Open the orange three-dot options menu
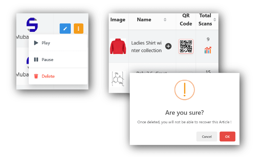The height and width of the screenshot is (157, 255). pos(78,28)
